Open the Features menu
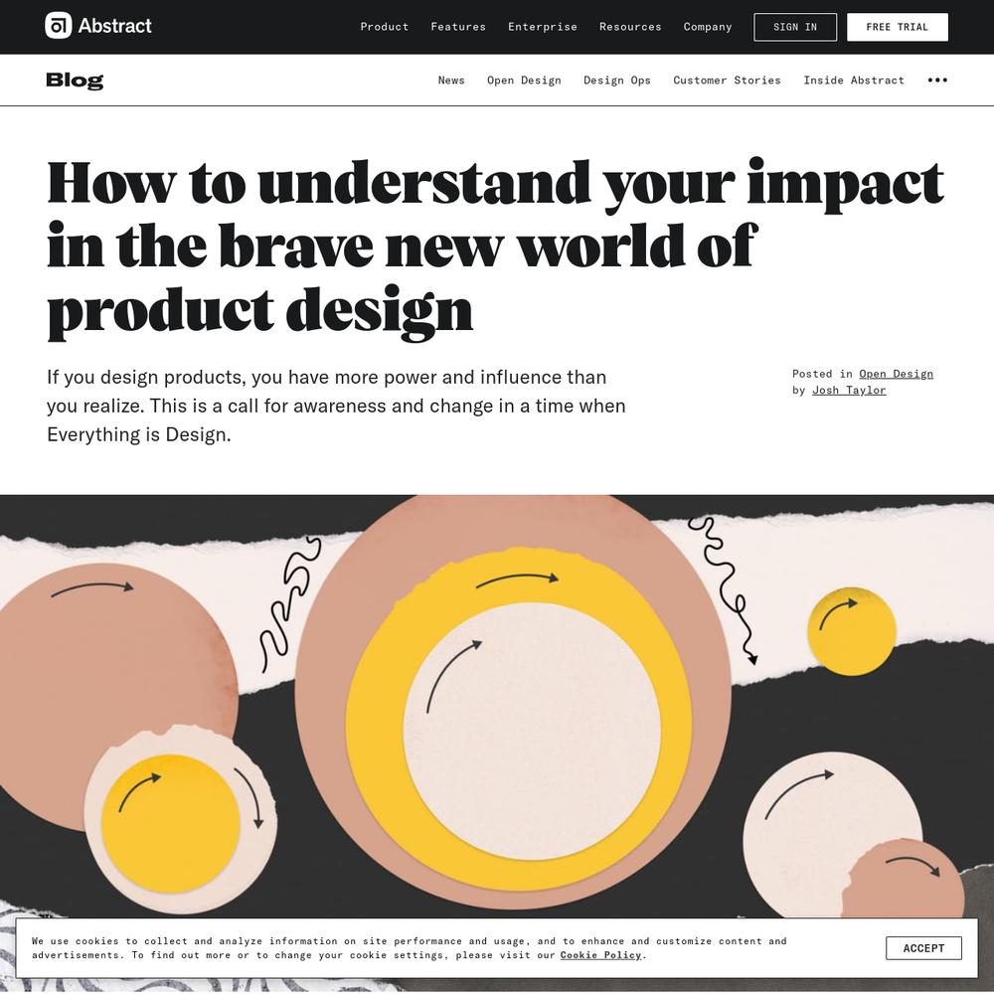Viewport: 994px width, 994px height. pos(457,27)
